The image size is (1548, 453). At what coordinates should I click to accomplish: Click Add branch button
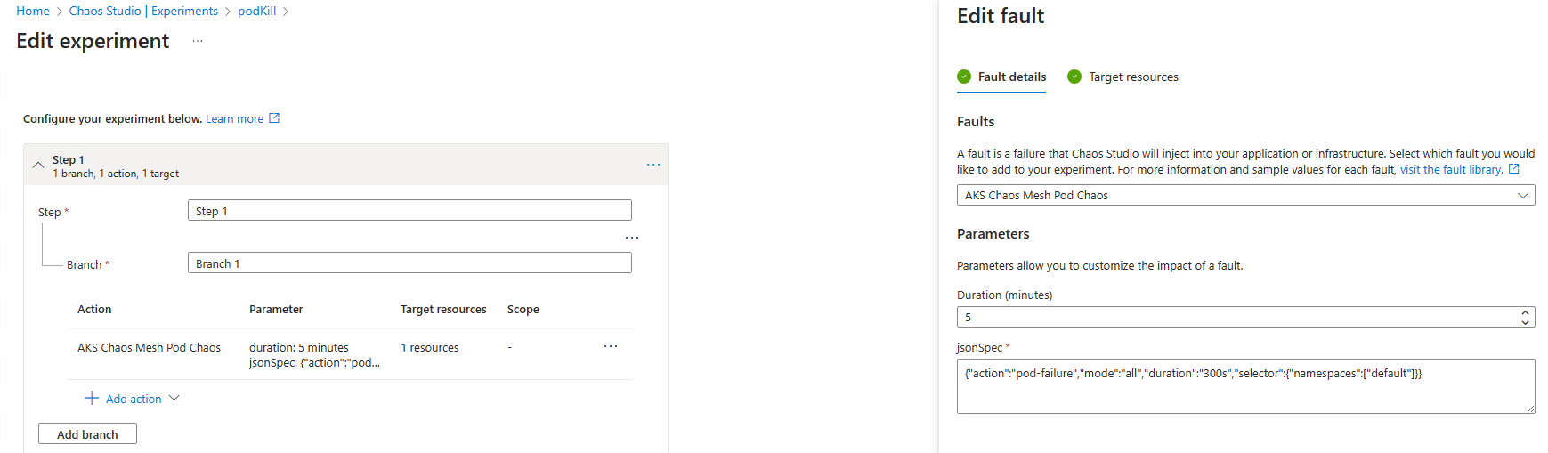(x=87, y=433)
